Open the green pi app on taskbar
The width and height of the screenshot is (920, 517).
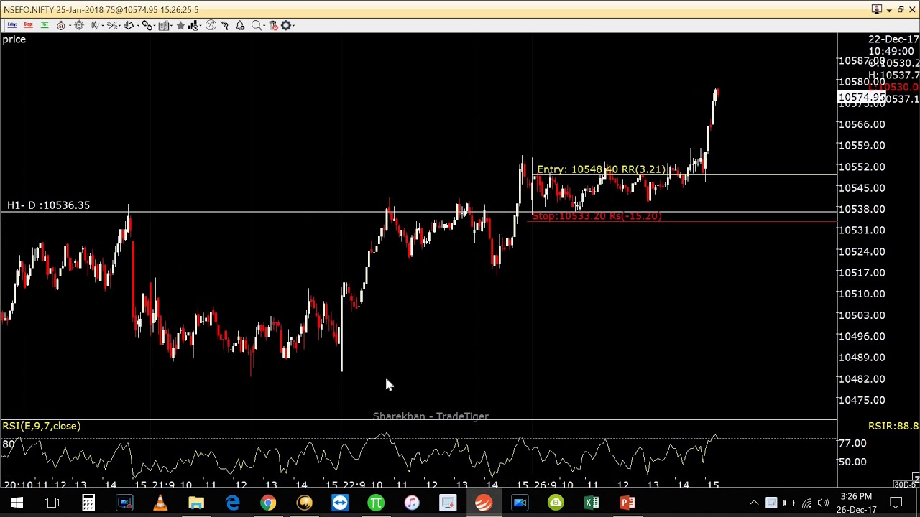pyautogui.click(x=376, y=503)
